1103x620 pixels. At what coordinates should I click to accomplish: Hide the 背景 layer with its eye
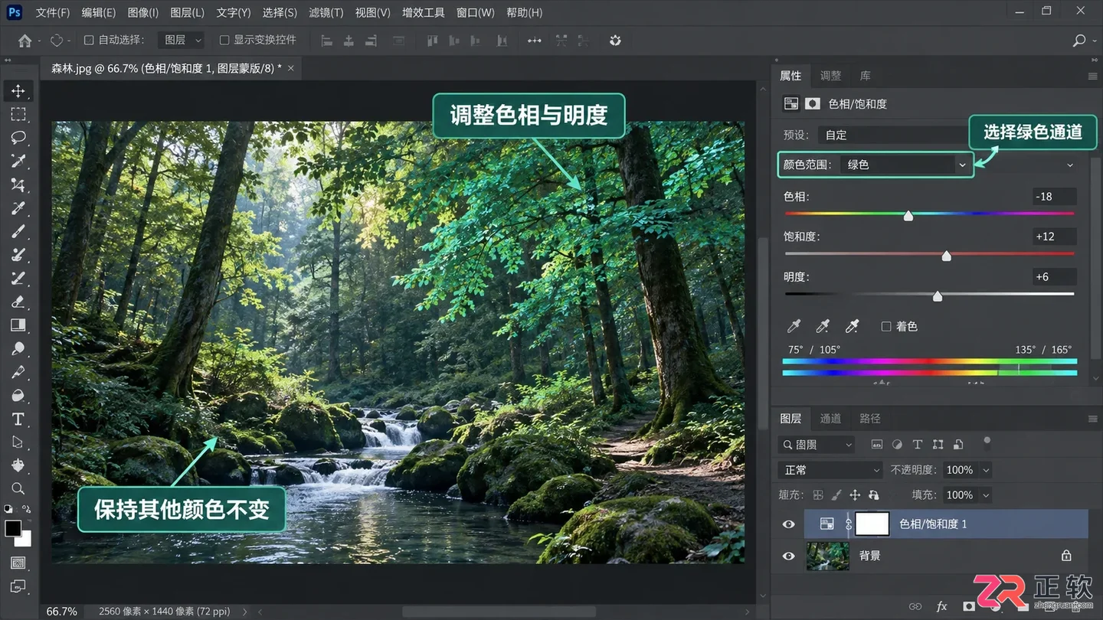coord(788,556)
